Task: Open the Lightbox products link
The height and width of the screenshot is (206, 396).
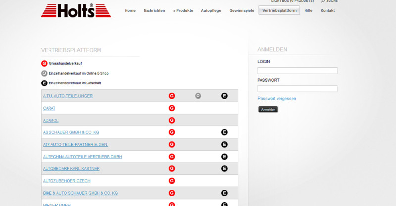Action: 293,1
